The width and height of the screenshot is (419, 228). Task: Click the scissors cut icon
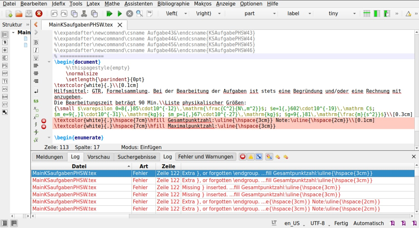click(84, 14)
